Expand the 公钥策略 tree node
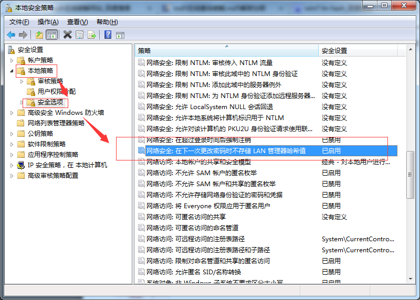 pyautogui.click(x=12, y=134)
